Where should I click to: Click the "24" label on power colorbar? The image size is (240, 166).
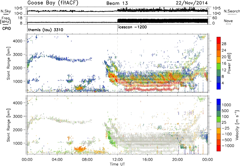(x=224, y=50)
